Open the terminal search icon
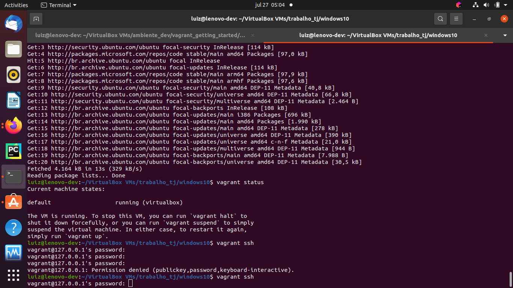The width and height of the screenshot is (513, 288). click(x=440, y=18)
